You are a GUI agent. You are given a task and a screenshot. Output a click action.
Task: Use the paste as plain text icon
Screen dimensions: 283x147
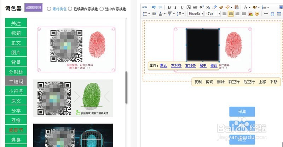[x=237, y=7]
